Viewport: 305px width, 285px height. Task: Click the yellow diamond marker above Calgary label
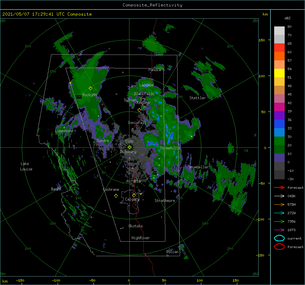click(x=134, y=195)
